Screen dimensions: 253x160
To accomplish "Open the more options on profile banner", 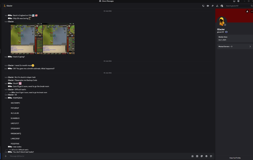I will pos(251,11).
